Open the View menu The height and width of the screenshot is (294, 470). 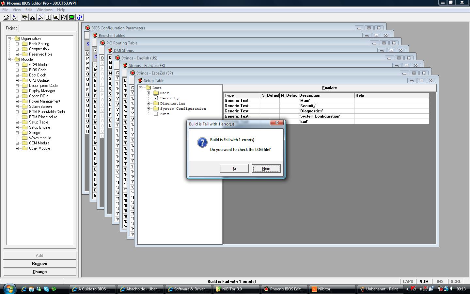click(17, 9)
